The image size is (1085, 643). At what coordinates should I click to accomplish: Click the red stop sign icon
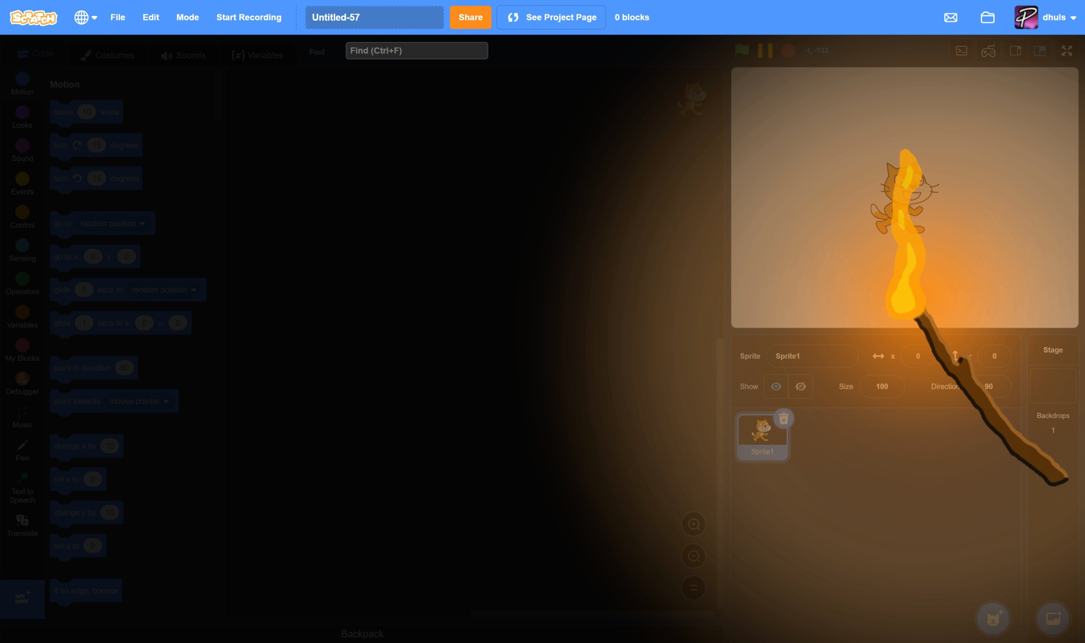pyautogui.click(x=788, y=50)
